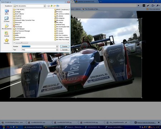Open the view menu icon in save dialog

(58, 6)
